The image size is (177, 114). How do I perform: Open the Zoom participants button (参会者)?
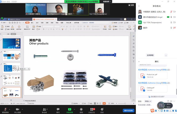pos(44,110)
